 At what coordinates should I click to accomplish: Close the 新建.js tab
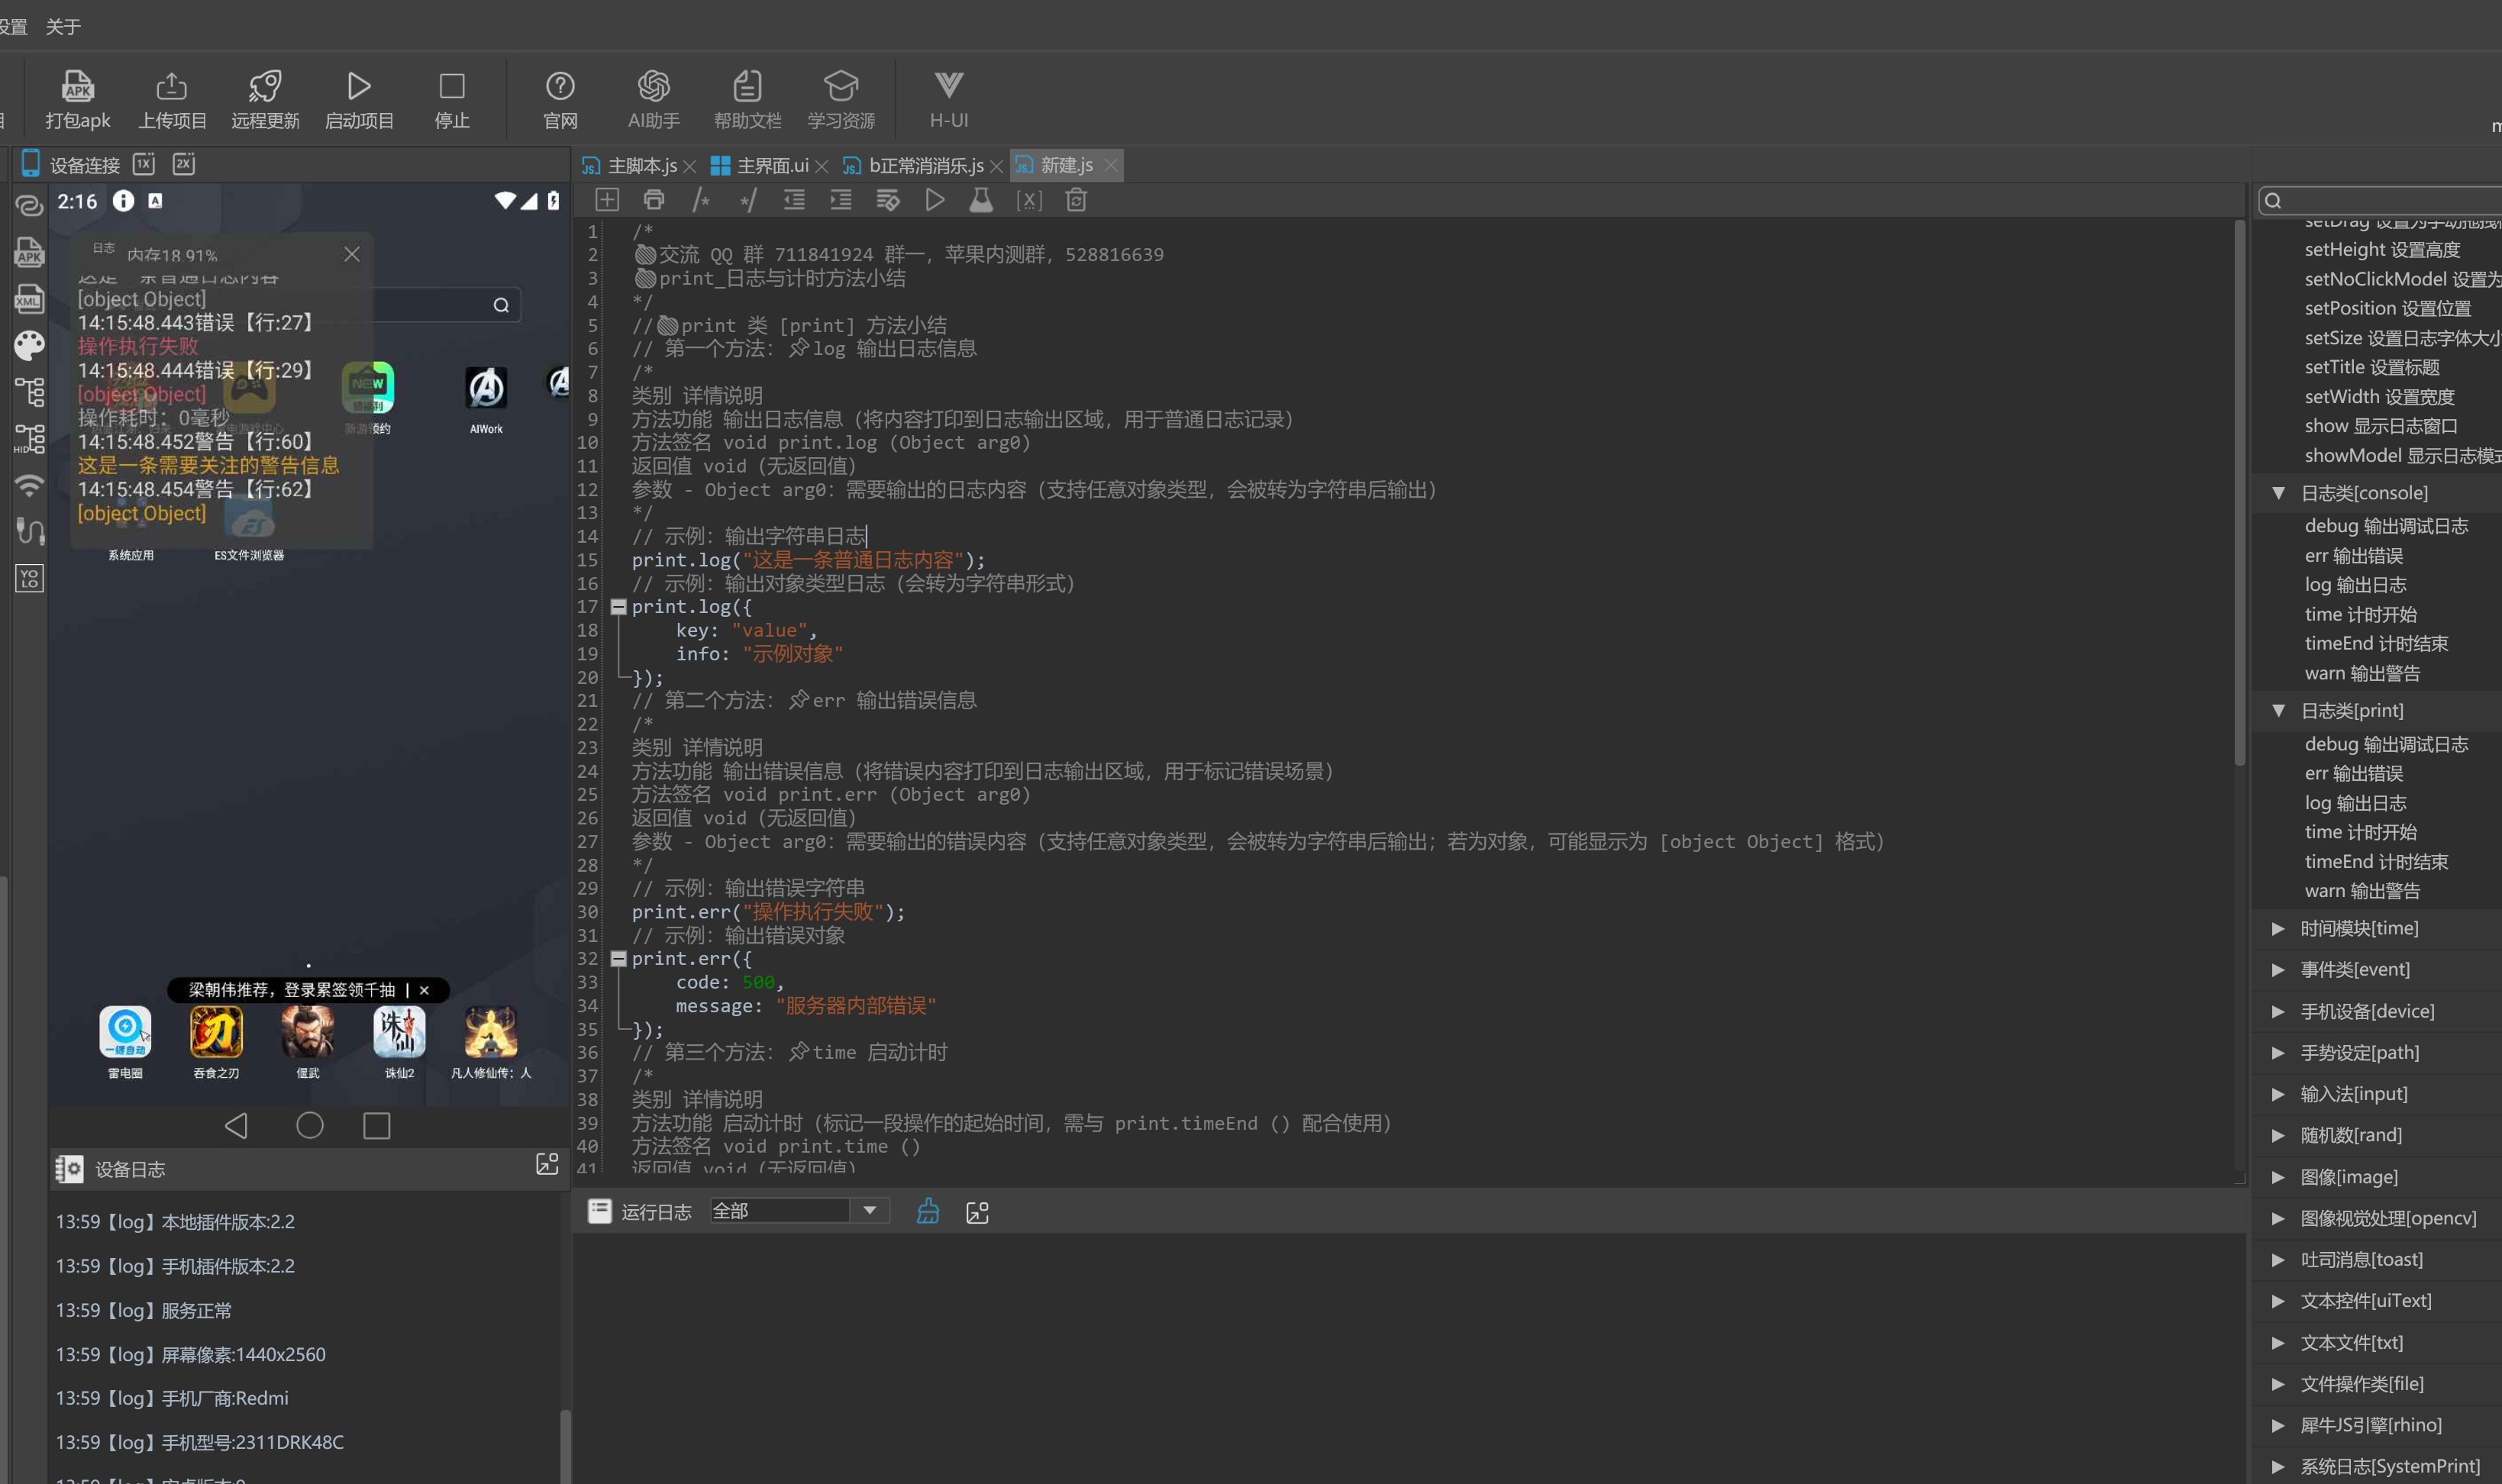coord(1111,165)
